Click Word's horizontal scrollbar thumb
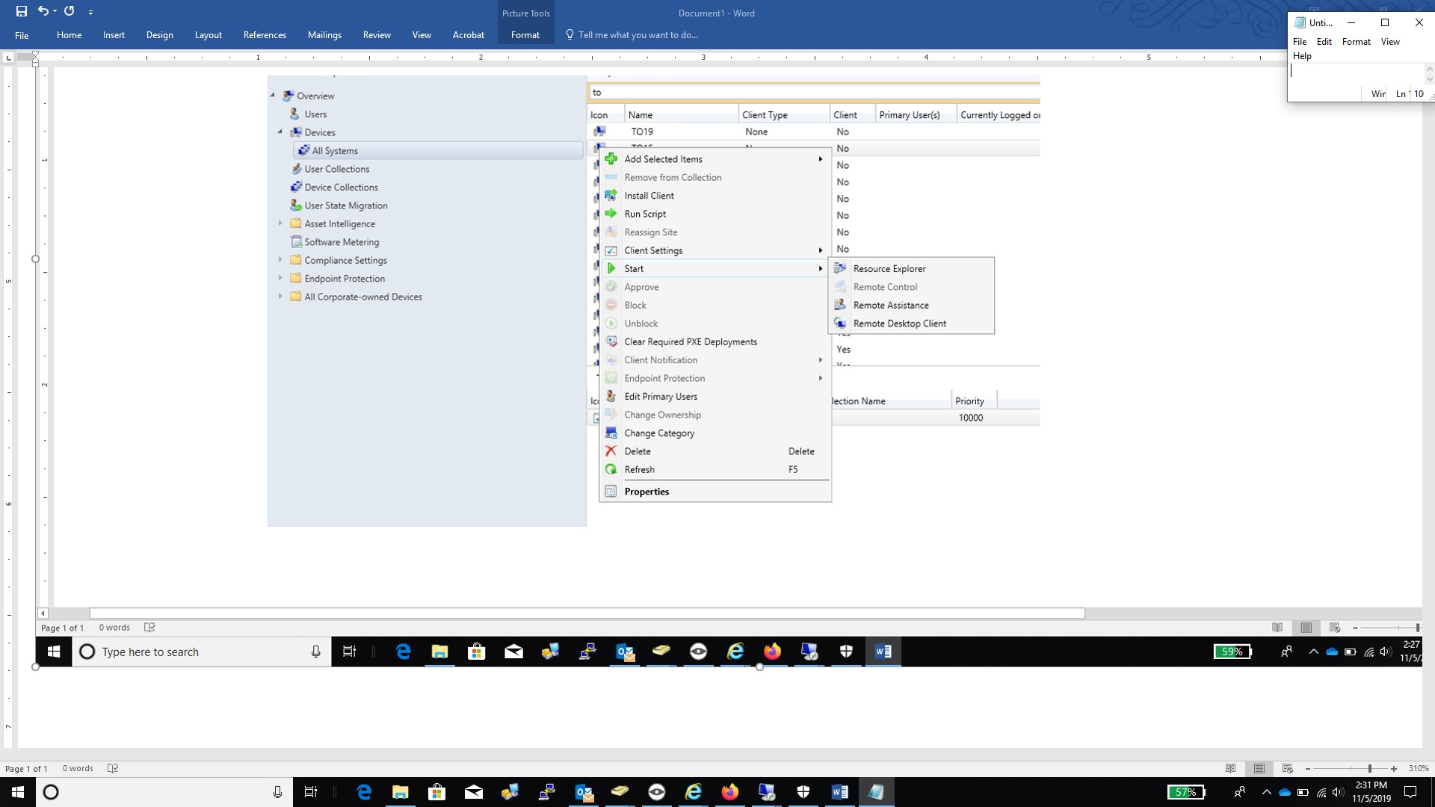The width and height of the screenshot is (1435, 807). point(587,613)
